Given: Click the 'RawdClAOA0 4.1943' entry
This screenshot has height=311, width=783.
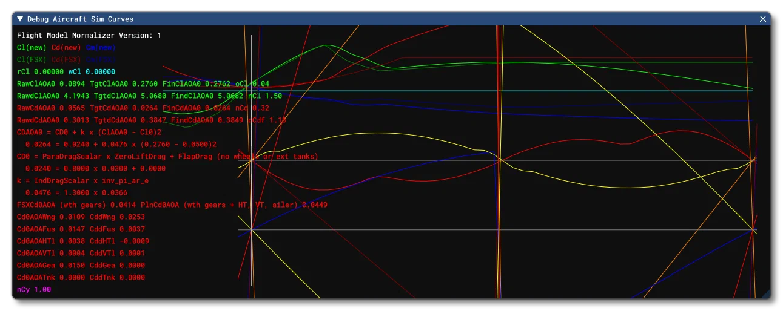Looking at the screenshot, I should [x=53, y=96].
